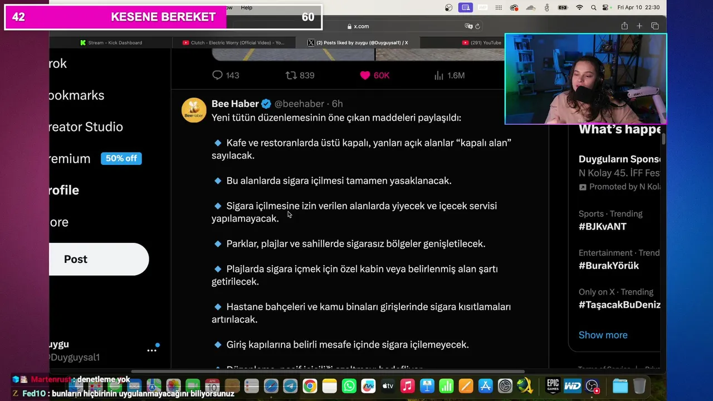Open the Trash in the Dock
Image resolution: width=713 pixels, height=401 pixels.
click(x=639, y=386)
